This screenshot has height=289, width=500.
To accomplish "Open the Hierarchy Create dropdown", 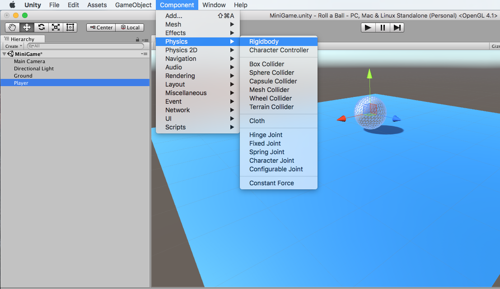I will point(14,46).
